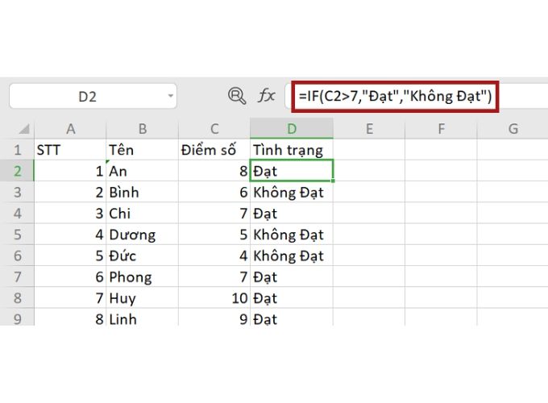This screenshot has width=548, height=403.
Task: Select row 5 header
Action: (18, 235)
